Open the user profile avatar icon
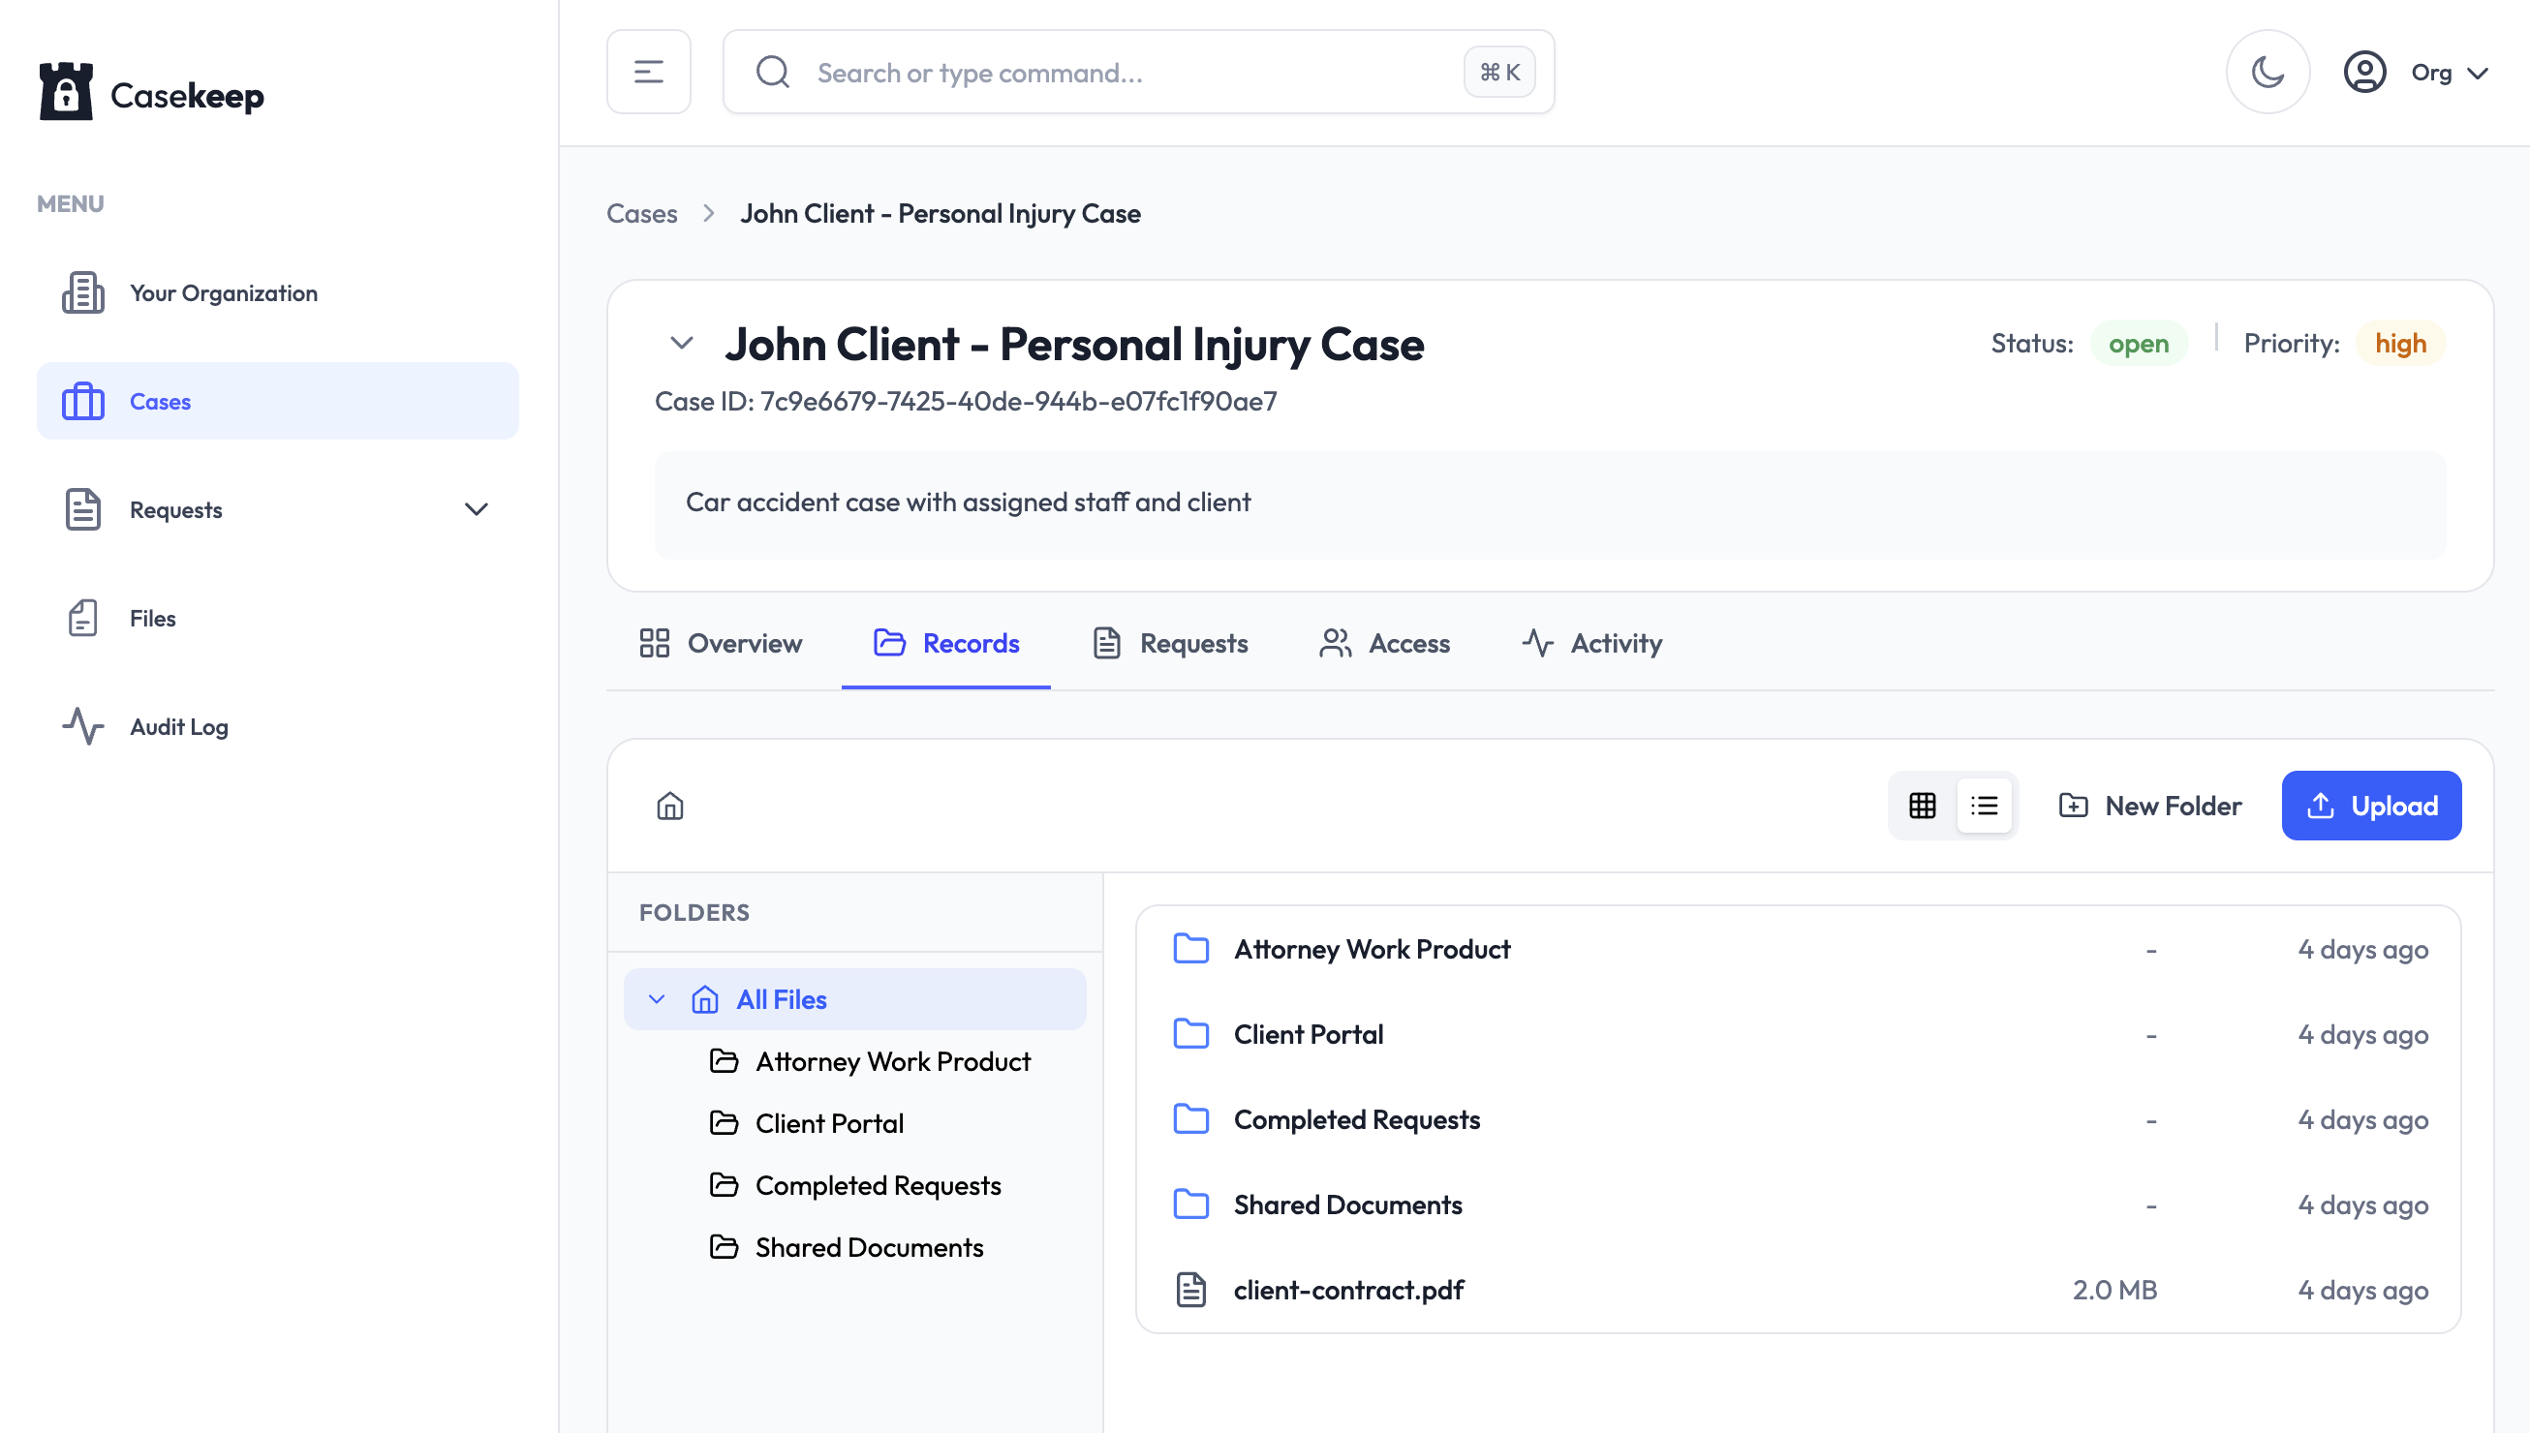 tap(2364, 72)
